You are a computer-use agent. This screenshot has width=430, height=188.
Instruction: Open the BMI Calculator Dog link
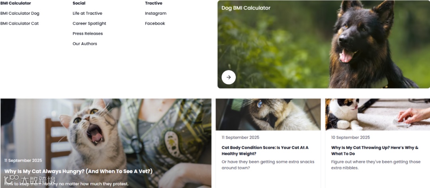20,14
